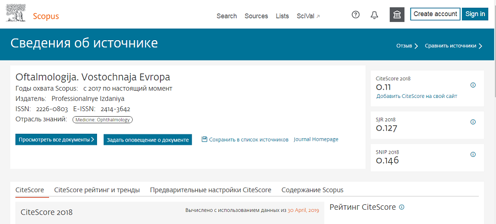Expand the Отзыв link
The height and width of the screenshot is (224, 496).
[x=407, y=46]
